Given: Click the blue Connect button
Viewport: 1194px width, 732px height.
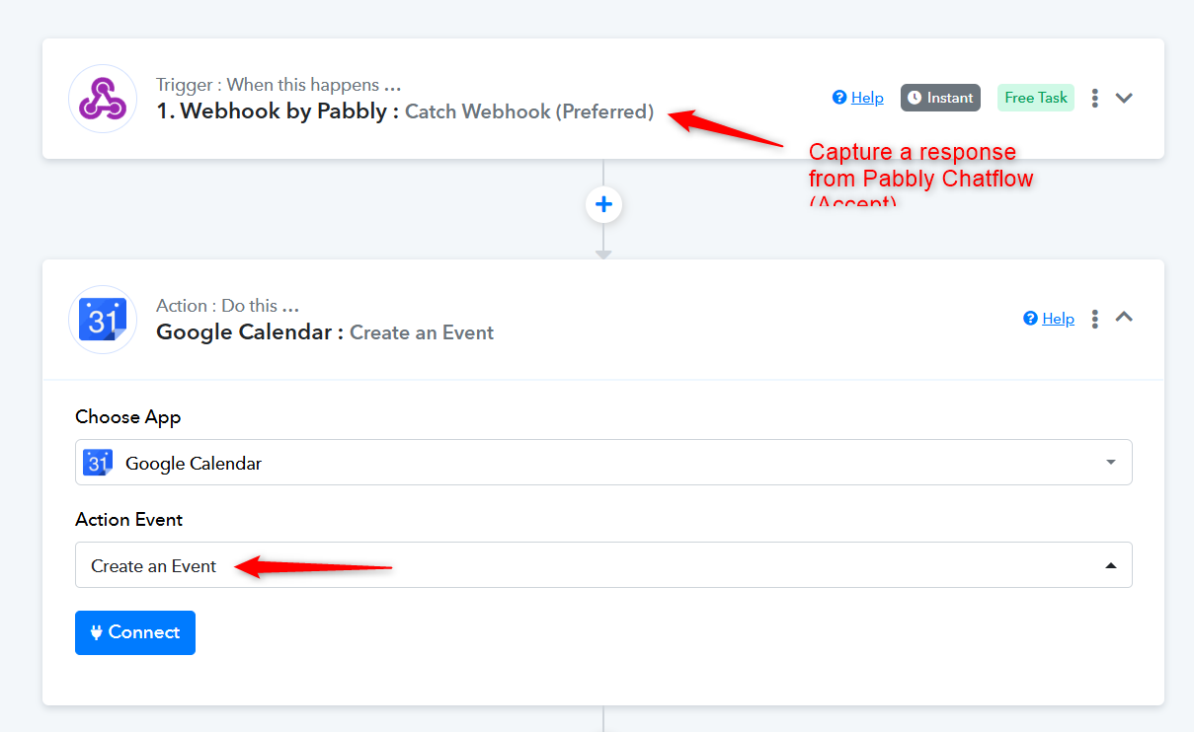Looking at the screenshot, I should (x=135, y=632).
